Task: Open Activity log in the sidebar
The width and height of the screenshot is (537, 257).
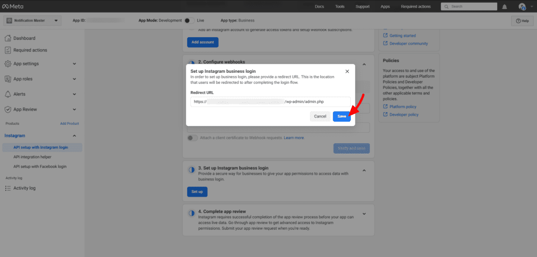Action: click(24, 188)
